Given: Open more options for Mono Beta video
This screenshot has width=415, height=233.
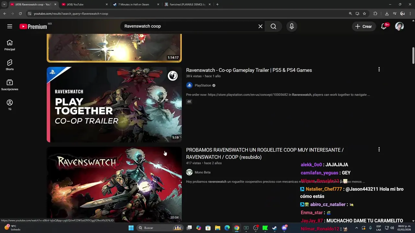Looking at the screenshot, I should tap(379, 150).
